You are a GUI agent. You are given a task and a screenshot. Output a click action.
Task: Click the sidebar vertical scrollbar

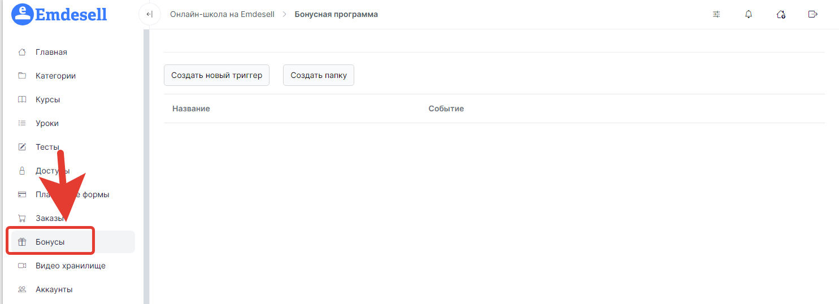146,167
